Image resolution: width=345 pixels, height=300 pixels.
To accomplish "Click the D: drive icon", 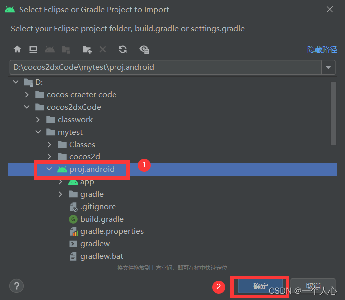I will tap(28, 83).
